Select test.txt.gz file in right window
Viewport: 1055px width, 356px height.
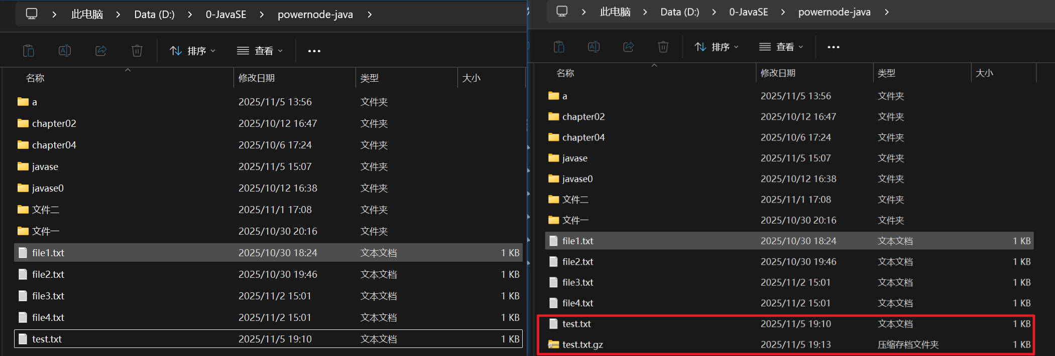click(582, 344)
